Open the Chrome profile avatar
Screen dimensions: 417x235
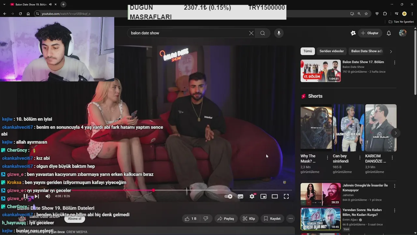click(404, 14)
